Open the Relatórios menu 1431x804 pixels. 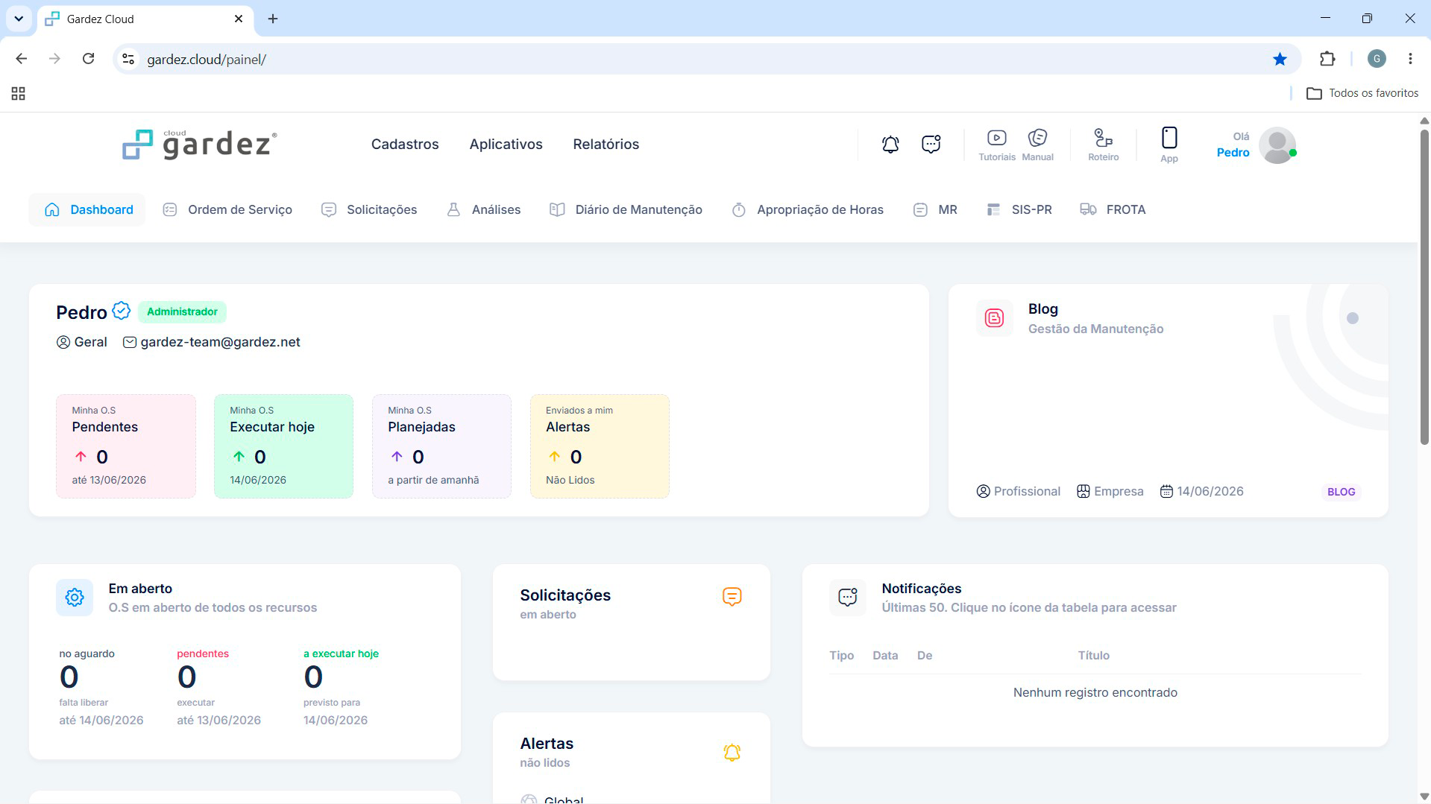point(606,145)
